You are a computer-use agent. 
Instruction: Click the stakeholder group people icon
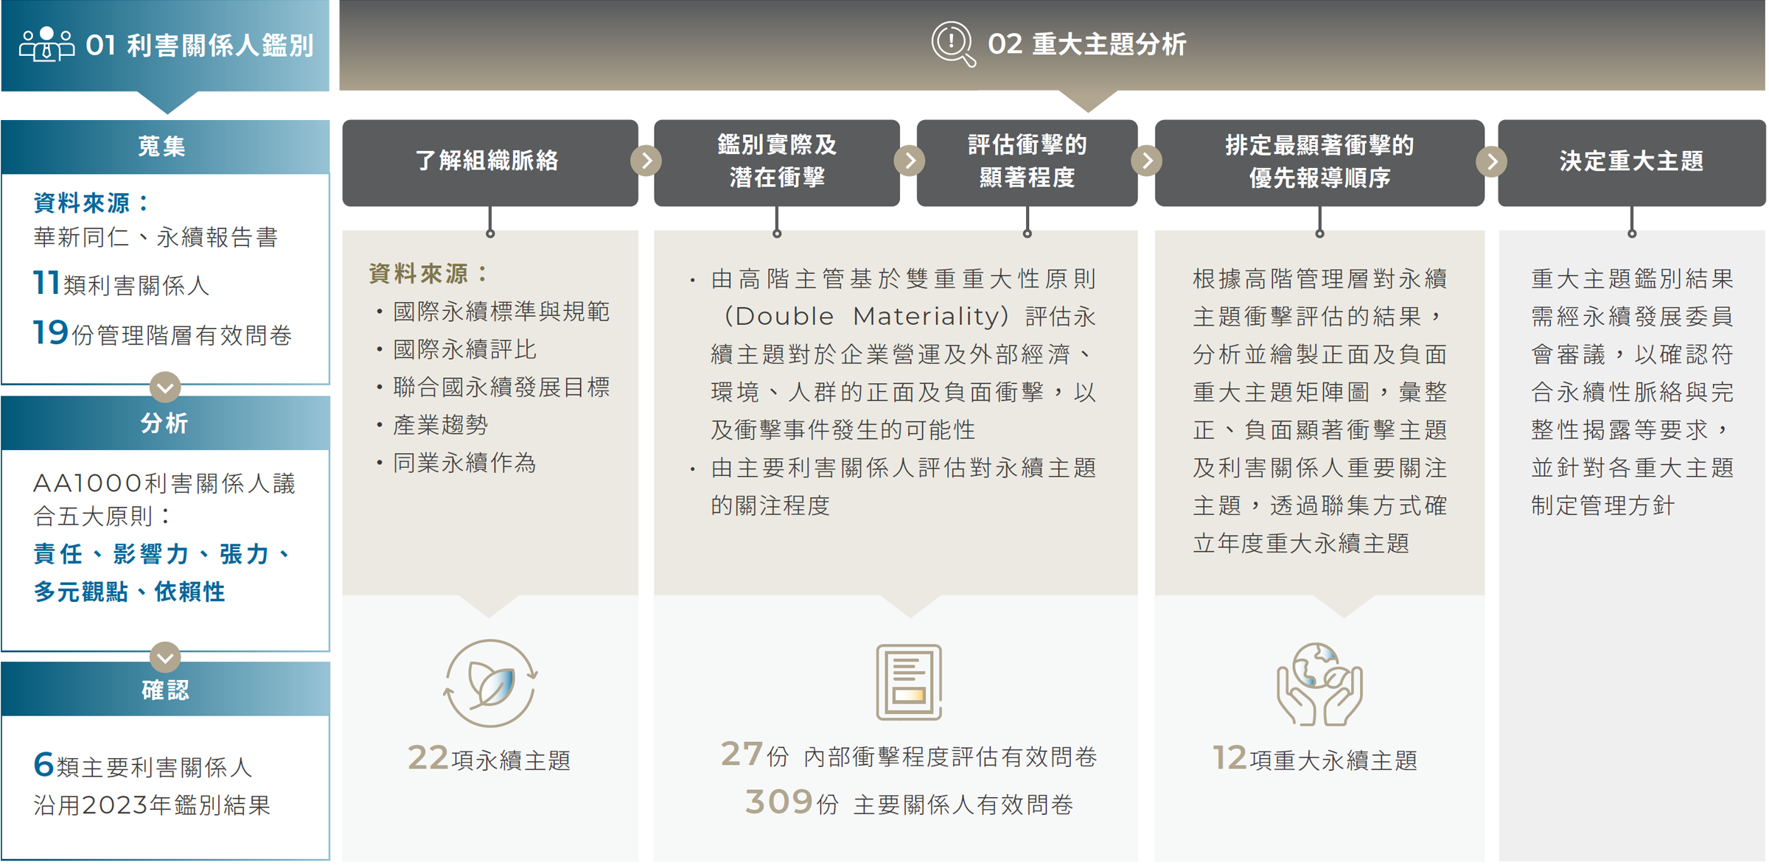[46, 44]
